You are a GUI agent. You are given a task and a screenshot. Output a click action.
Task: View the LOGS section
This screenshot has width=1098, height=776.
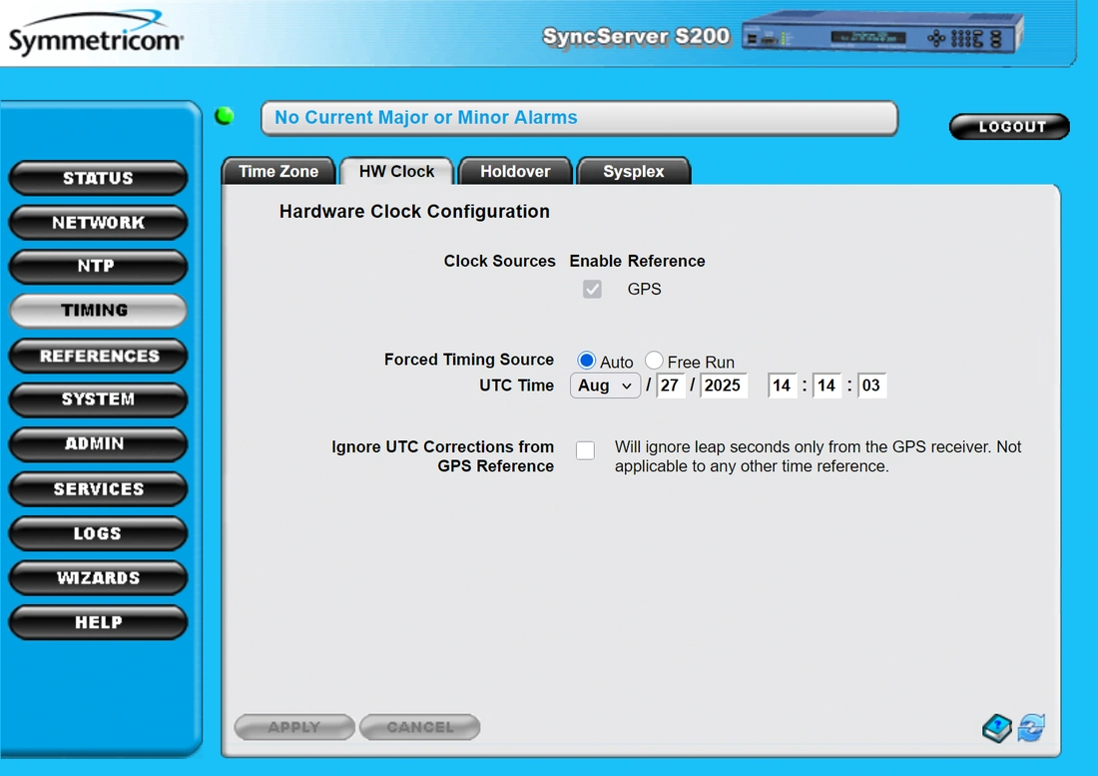click(x=98, y=533)
